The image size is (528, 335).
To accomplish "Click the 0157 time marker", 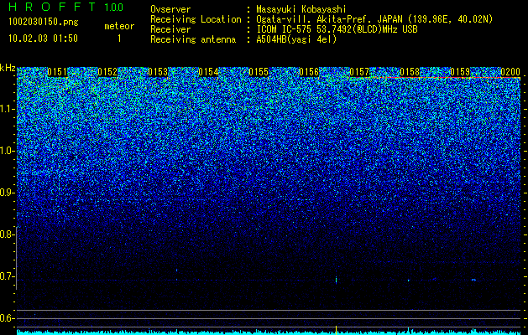I will 359,72.
